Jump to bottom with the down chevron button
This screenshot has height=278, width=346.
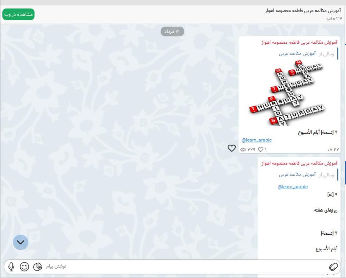pyautogui.click(x=21, y=242)
